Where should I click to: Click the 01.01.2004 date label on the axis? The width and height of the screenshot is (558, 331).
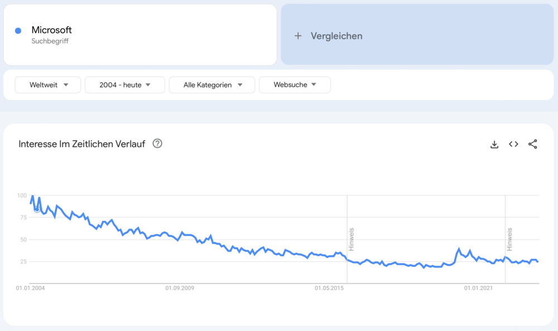click(x=30, y=288)
